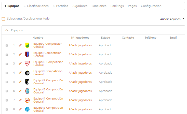
Task: Open the Añadir equipos dropdown
Action: (172, 19)
